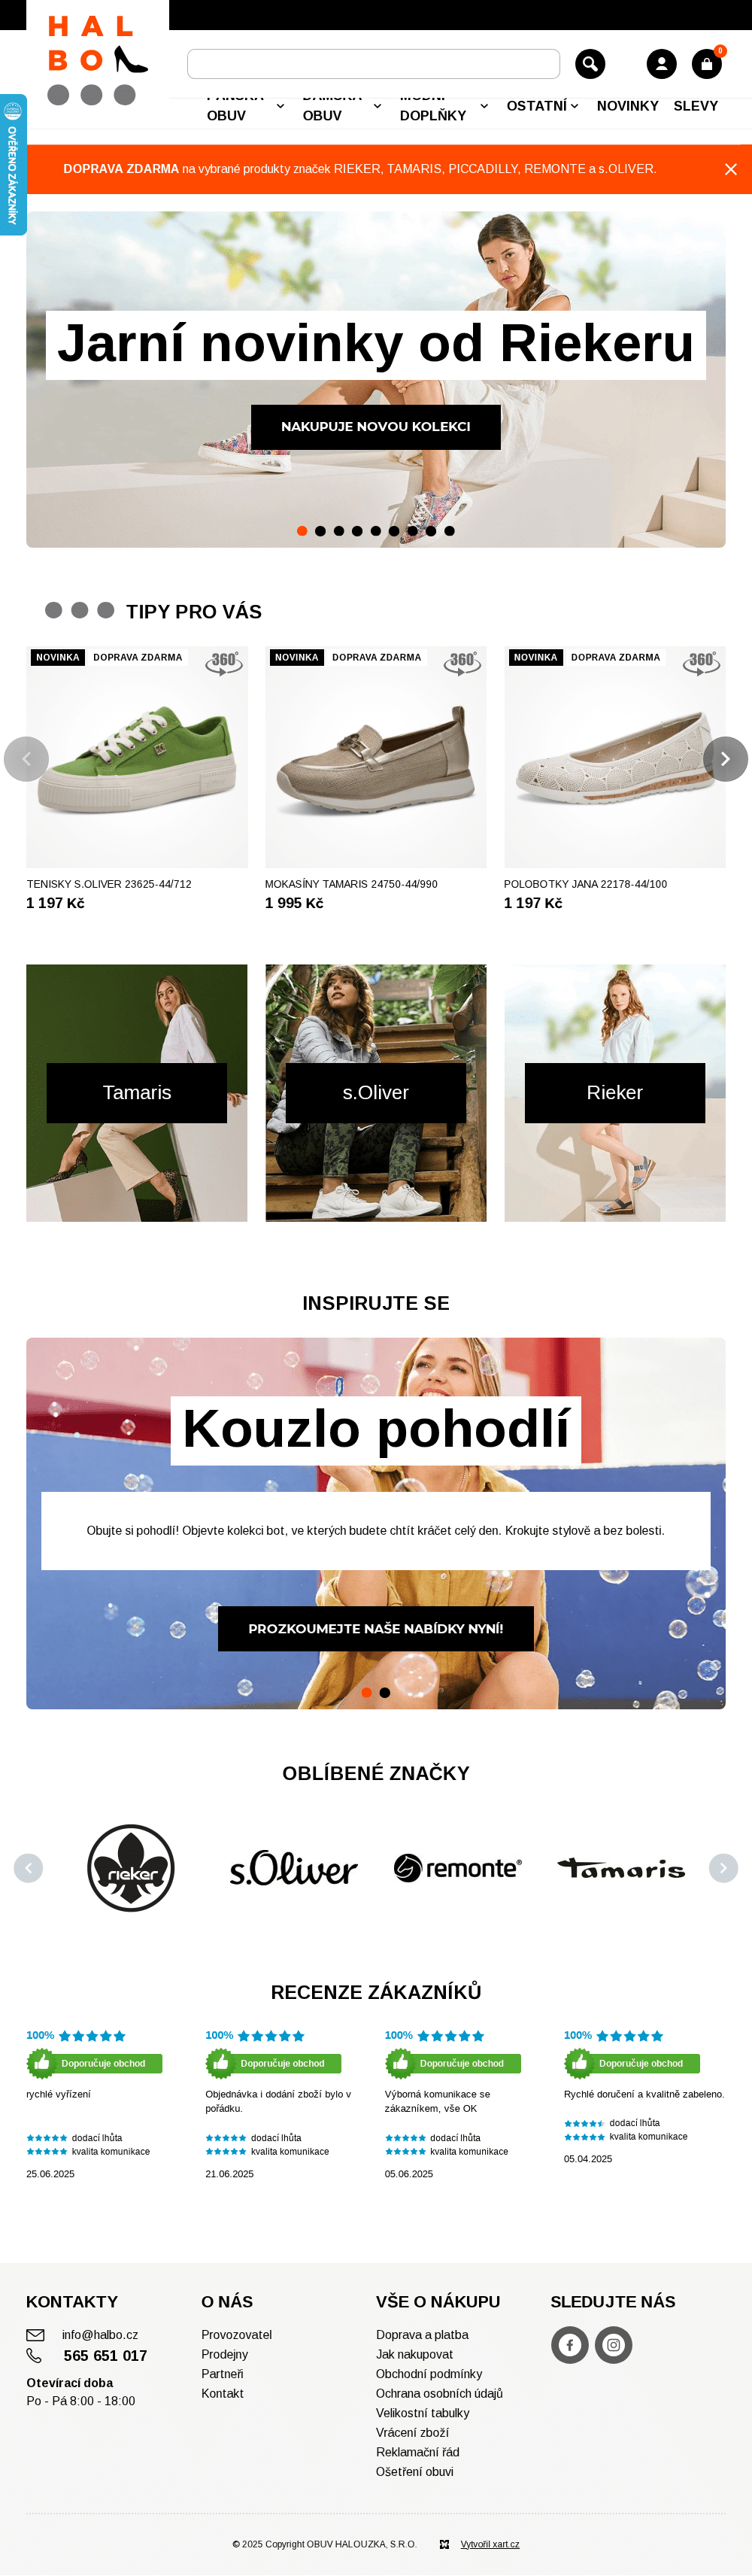752x2576 pixels.
Task: Open the user account icon
Action: [x=661, y=64]
